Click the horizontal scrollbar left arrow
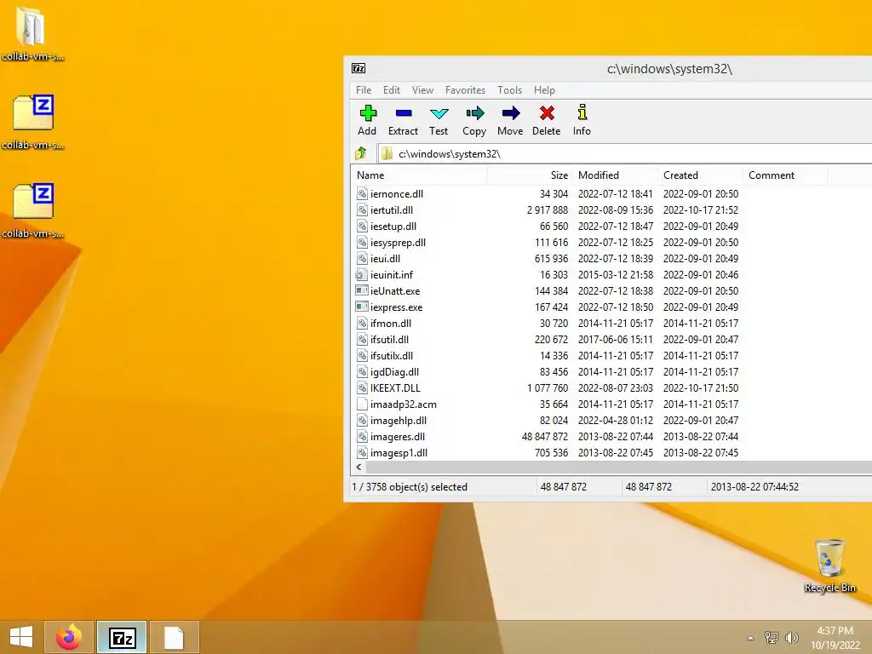Screen dimensions: 872x654 point(359,468)
